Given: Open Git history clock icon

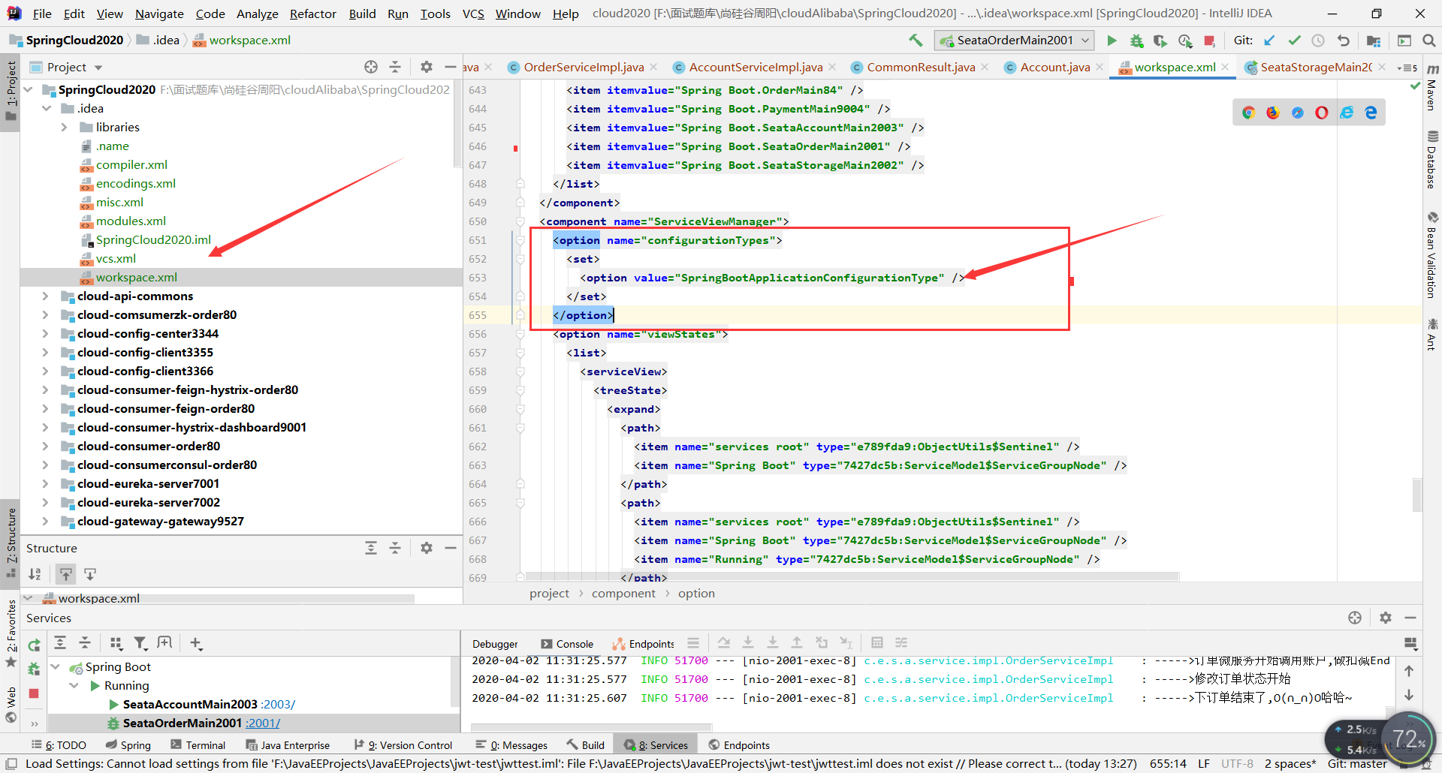Looking at the screenshot, I should [1318, 41].
